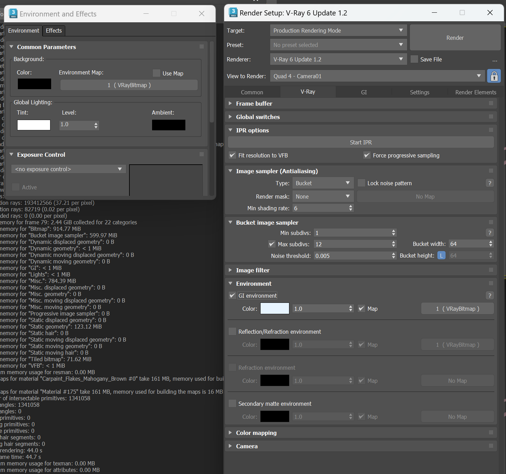Open GI environment help question mark
This screenshot has height=474, width=506.
[490, 295]
